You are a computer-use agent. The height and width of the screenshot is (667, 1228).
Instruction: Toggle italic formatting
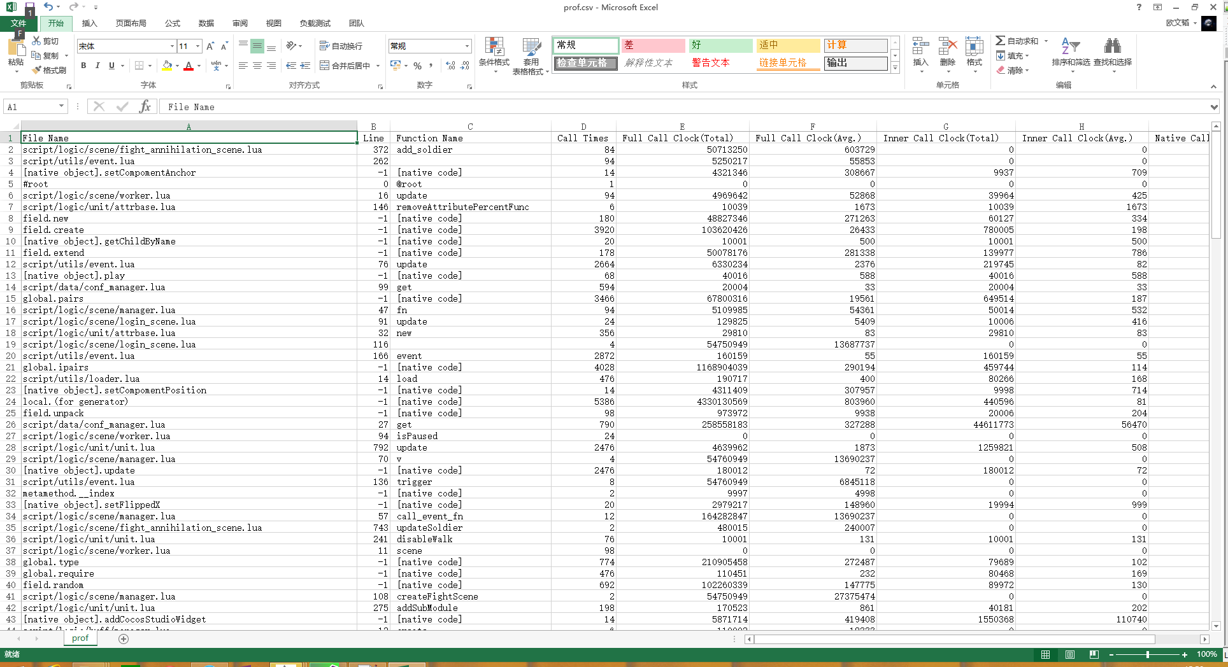click(97, 66)
